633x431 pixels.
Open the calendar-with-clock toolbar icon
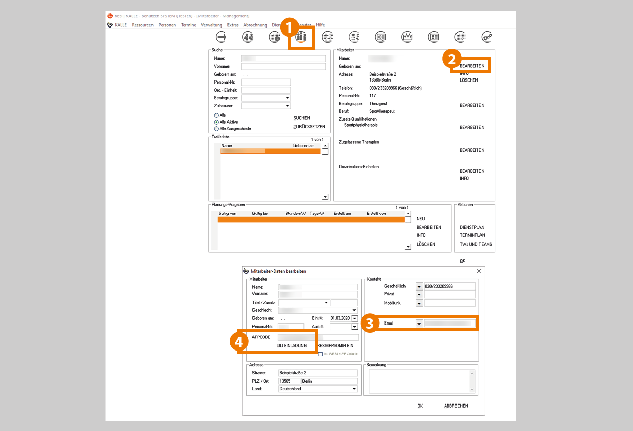(274, 37)
